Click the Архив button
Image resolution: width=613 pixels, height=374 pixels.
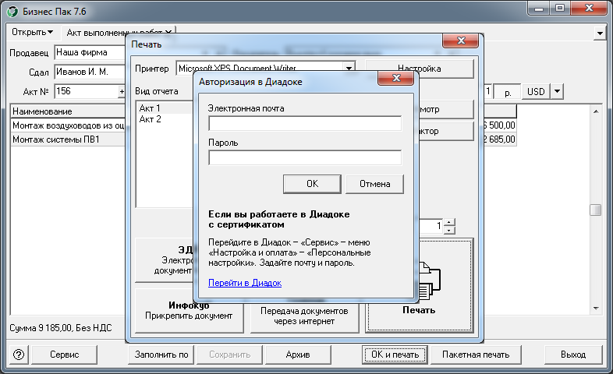click(x=298, y=355)
